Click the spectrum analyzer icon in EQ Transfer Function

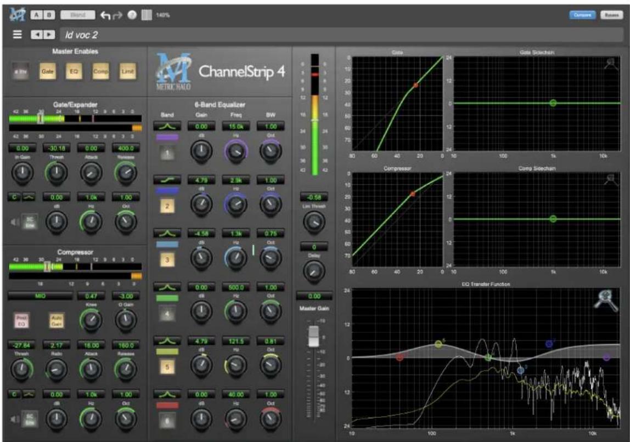click(606, 301)
